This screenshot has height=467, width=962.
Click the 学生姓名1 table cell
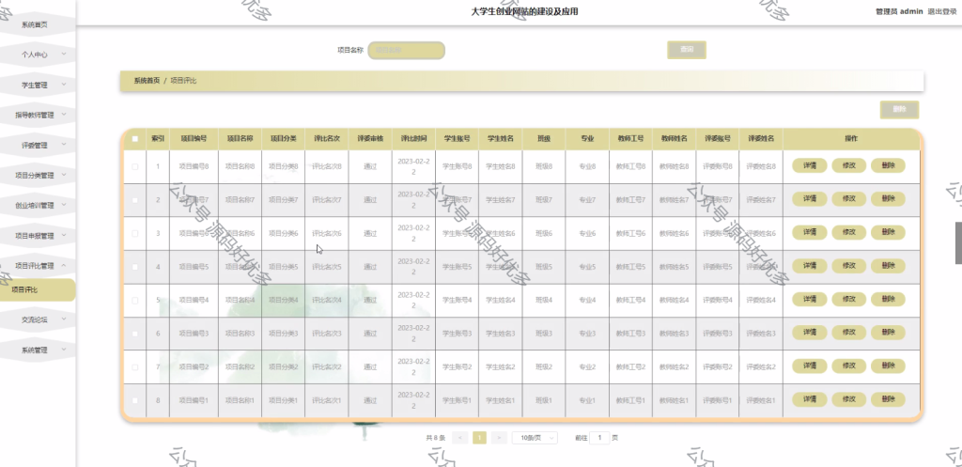[x=501, y=400]
